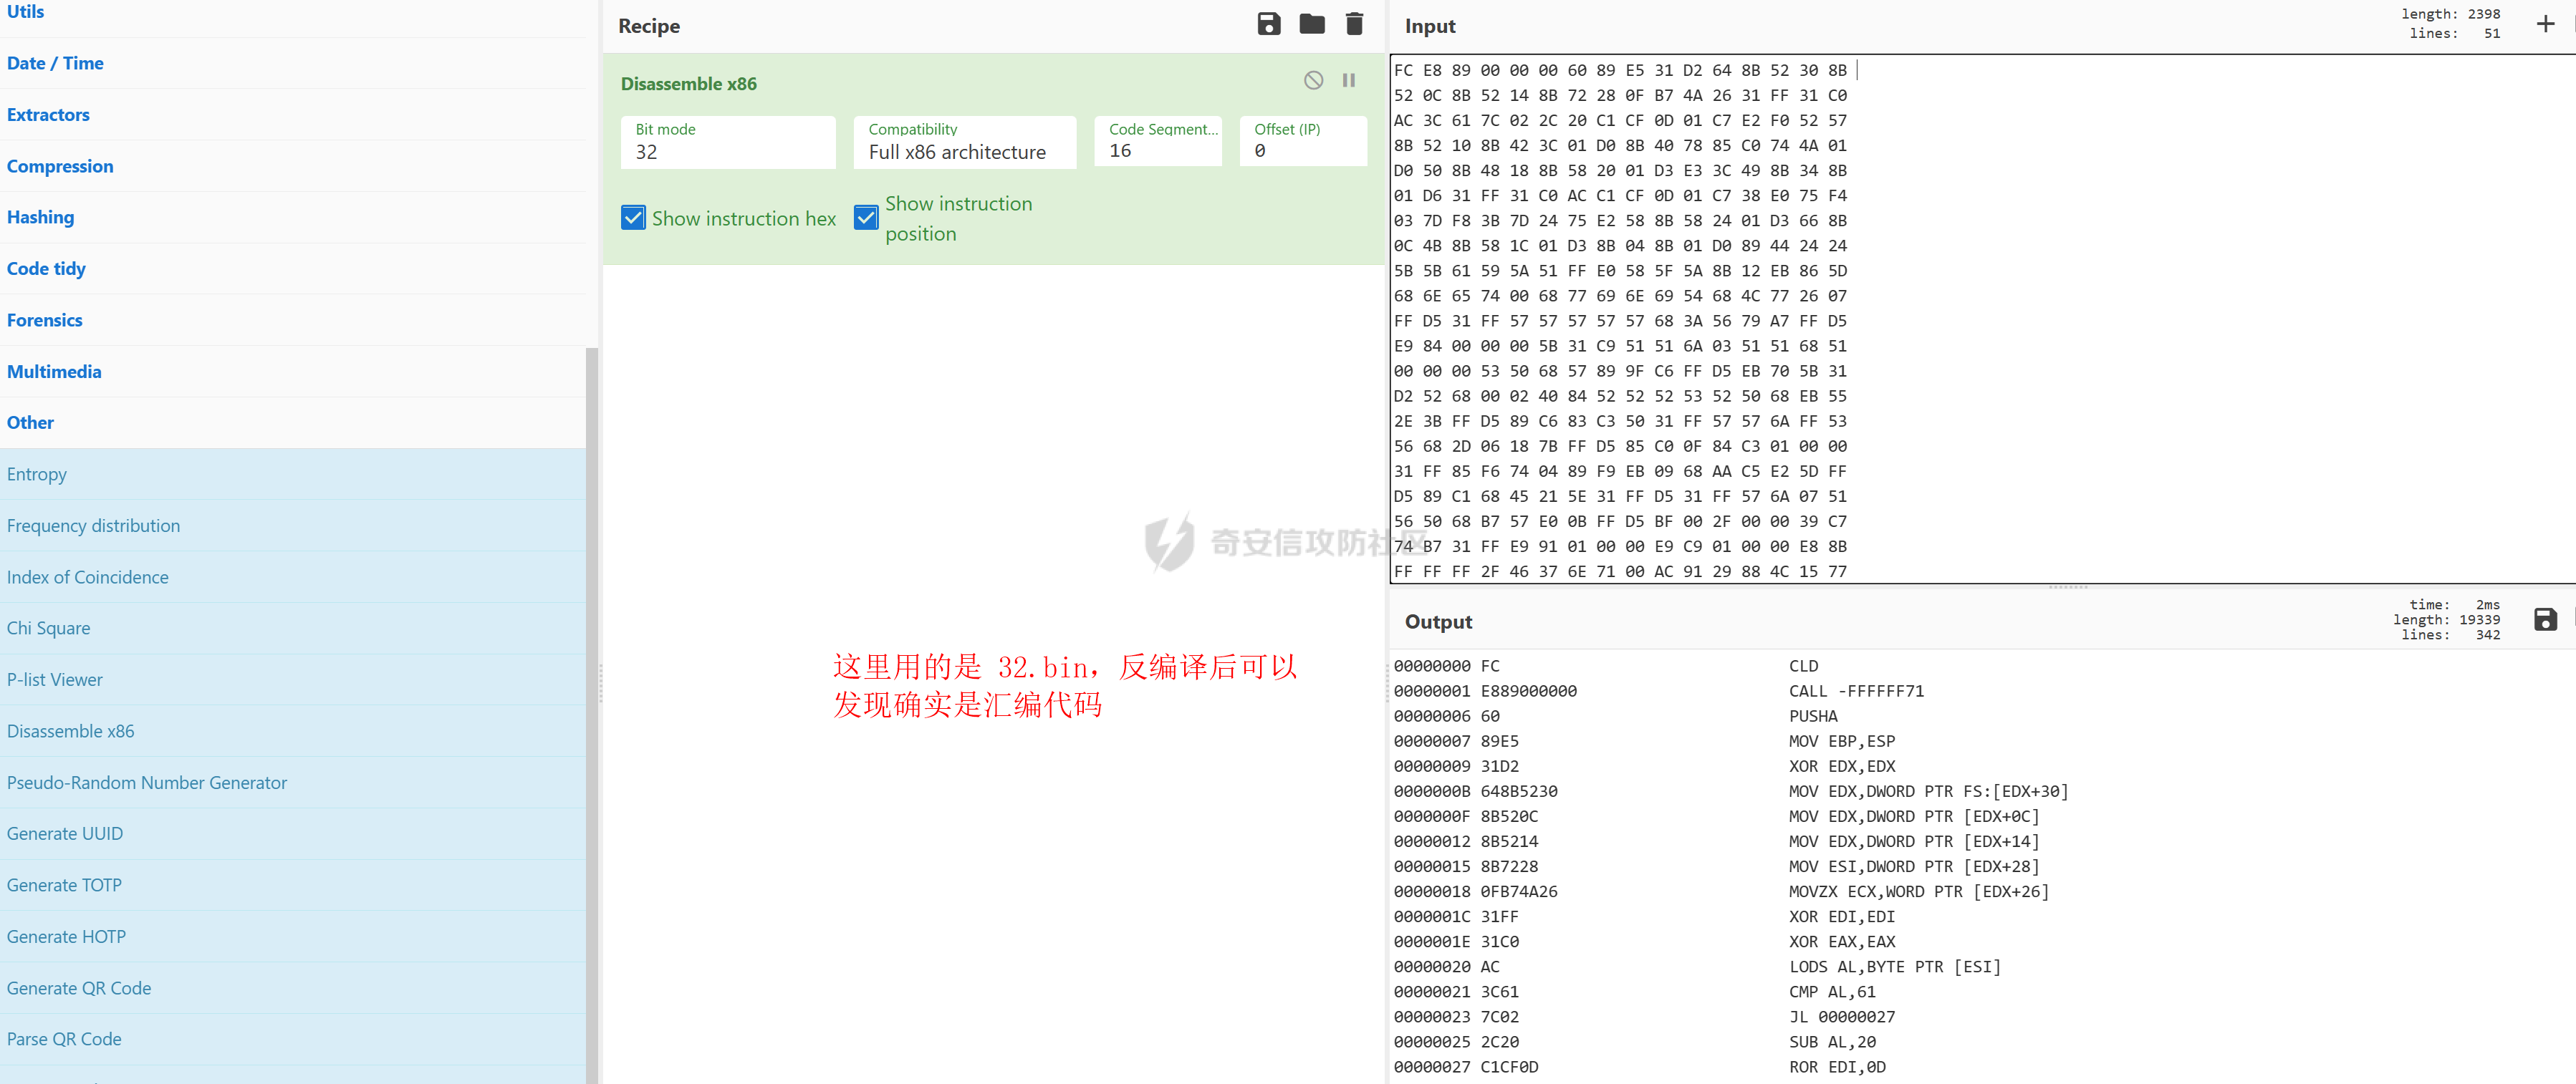Click output line 'CALL -FFFFFF71'
This screenshot has height=1084, width=2576.
click(x=1856, y=692)
